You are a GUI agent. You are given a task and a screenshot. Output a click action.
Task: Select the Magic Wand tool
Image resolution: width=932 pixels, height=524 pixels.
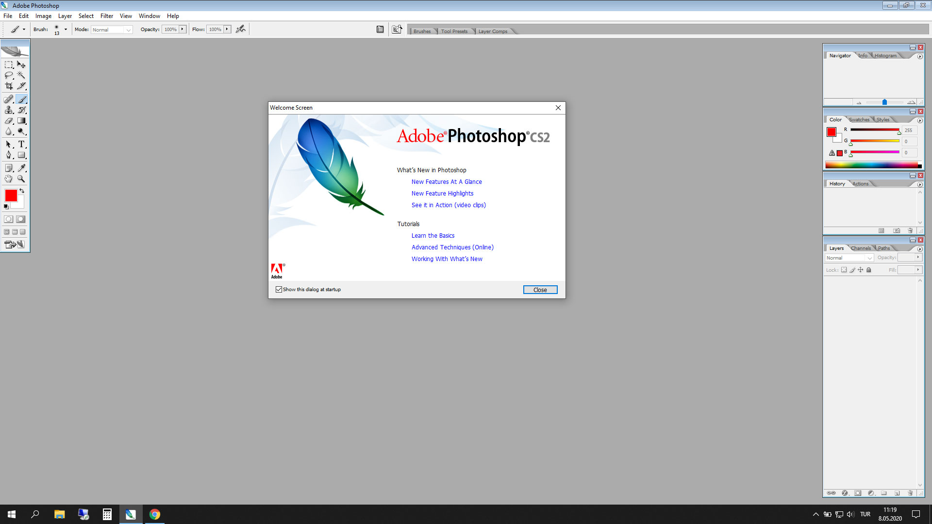point(21,75)
